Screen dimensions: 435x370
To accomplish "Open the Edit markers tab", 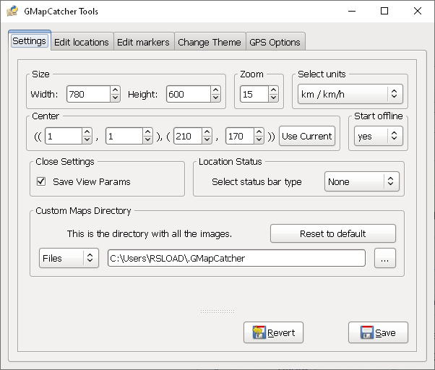I will (143, 42).
